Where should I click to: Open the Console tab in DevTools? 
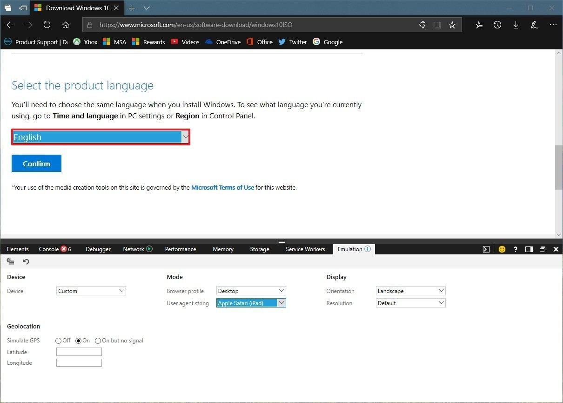49,249
